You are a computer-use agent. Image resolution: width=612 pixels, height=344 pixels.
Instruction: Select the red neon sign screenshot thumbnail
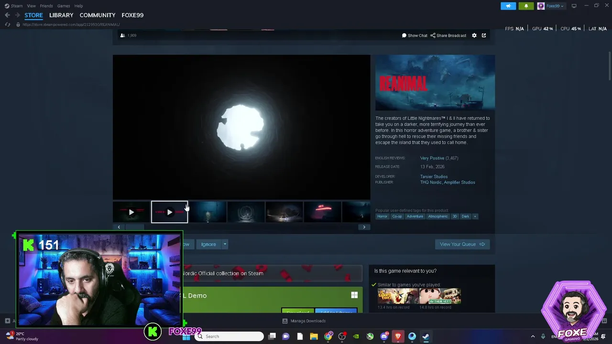coord(323,212)
